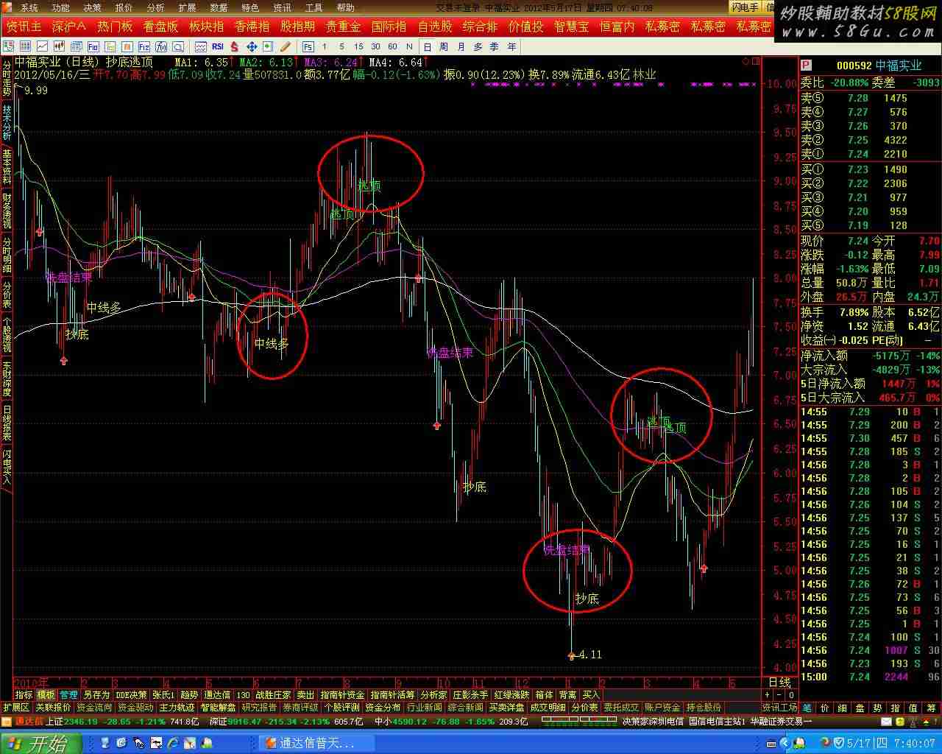Click the wavy line indicator icon
942x754 pixels.
201,46
